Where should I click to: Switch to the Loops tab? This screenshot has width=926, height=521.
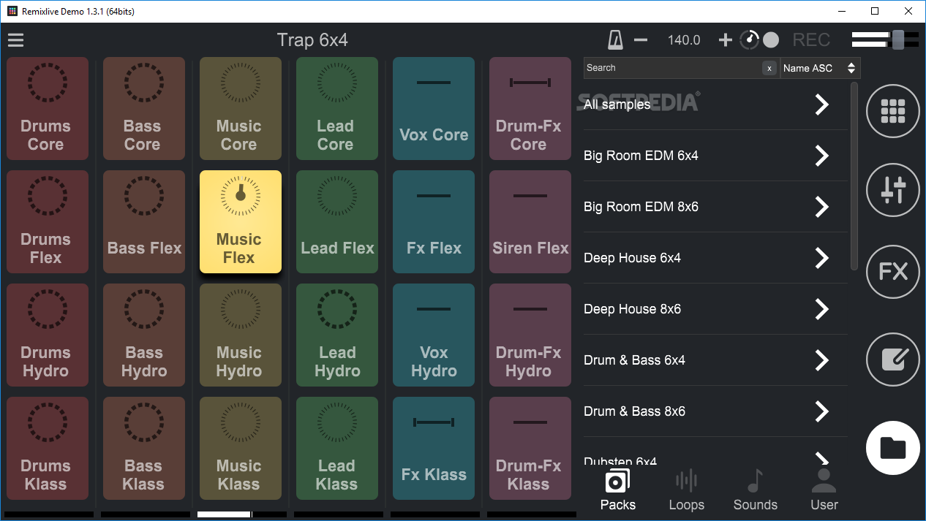(686, 491)
